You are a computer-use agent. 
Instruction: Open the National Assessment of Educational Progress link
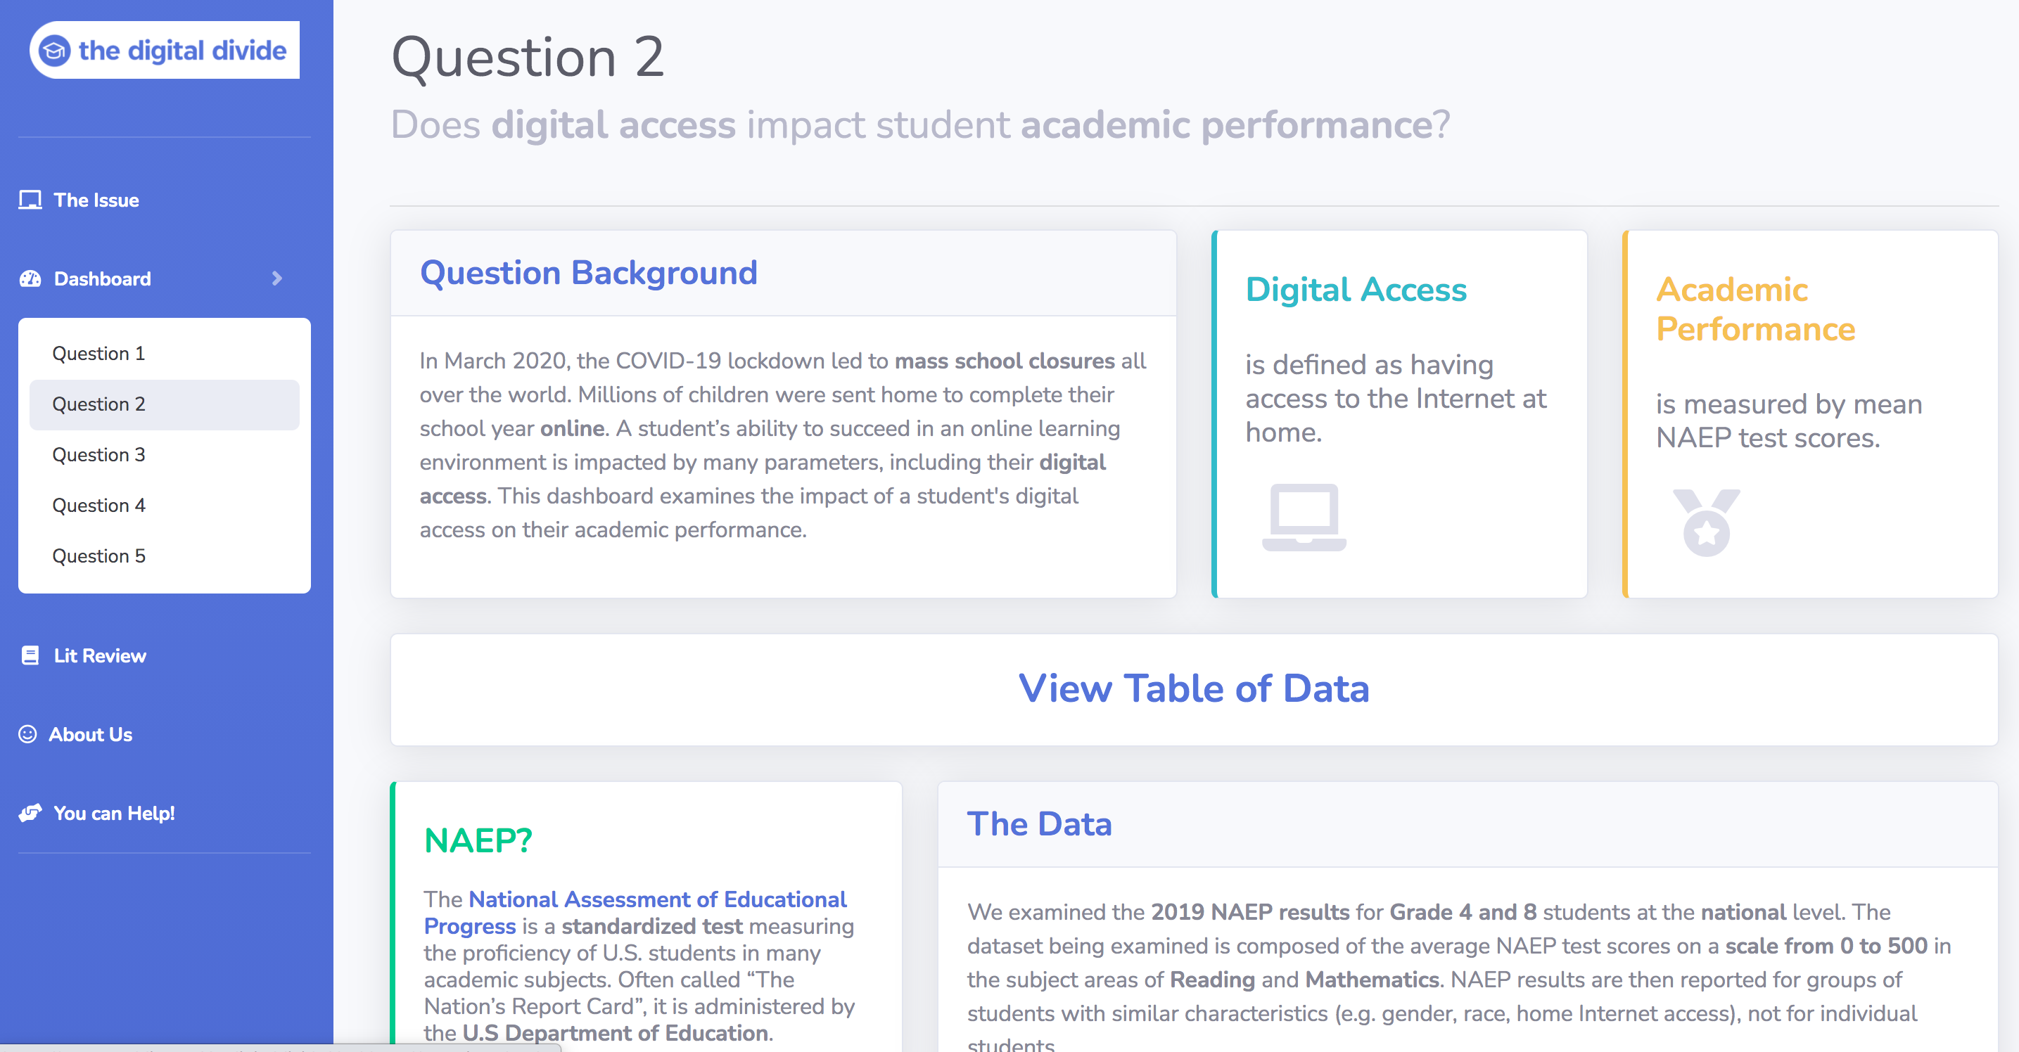coord(635,913)
